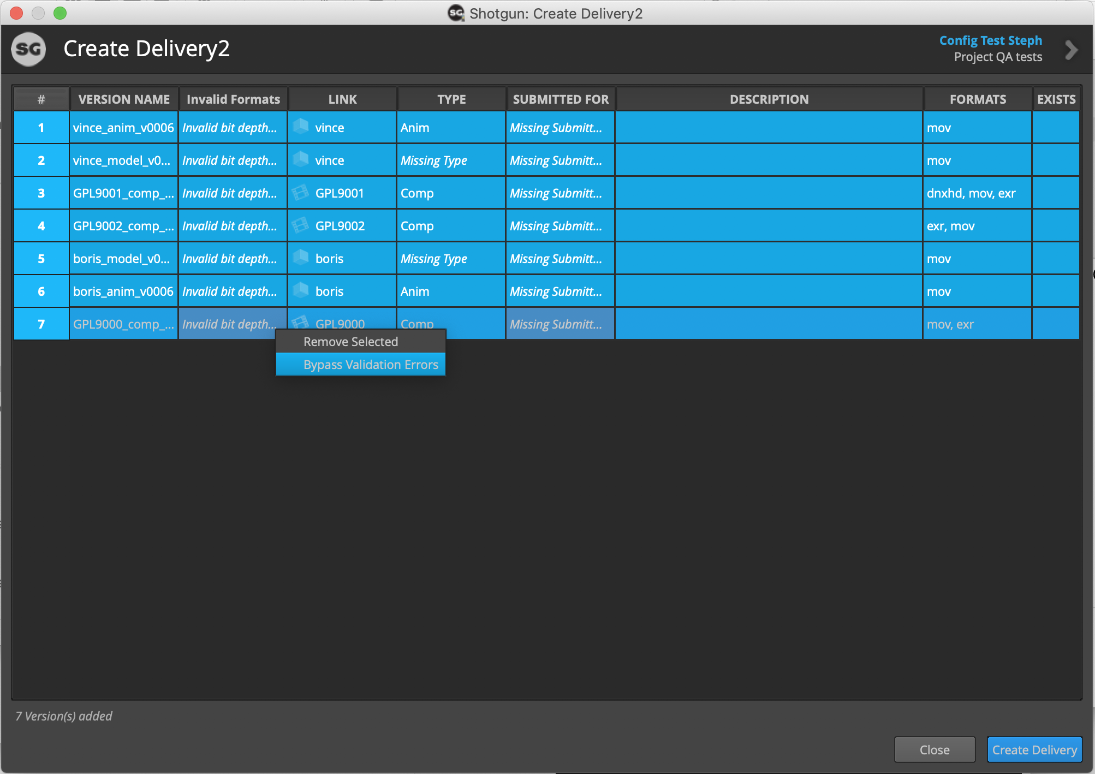Click the asset icon next to boris in row 6

[x=301, y=291]
